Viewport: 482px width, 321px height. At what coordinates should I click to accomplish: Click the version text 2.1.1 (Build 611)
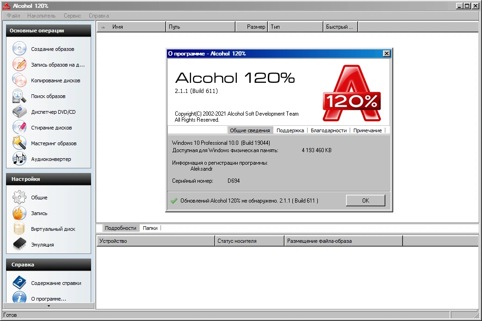coord(196,91)
